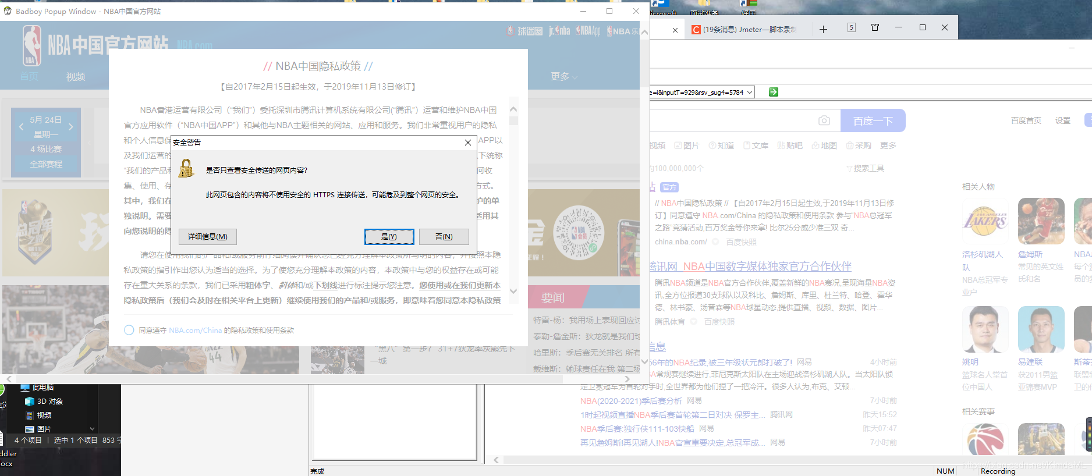Click the NBA App logo in header
1092x476 pixels.
(588, 31)
